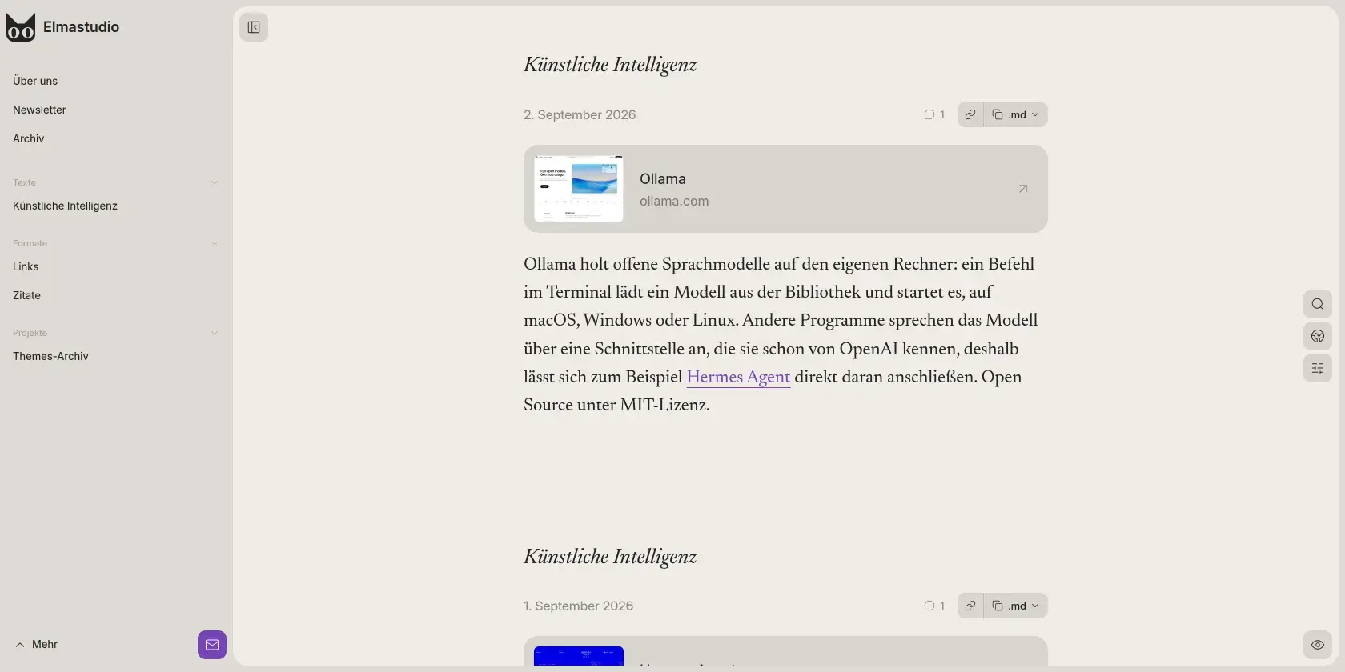Copy link of the 1. September post
Screen dimensions: 1345x672
970,606
